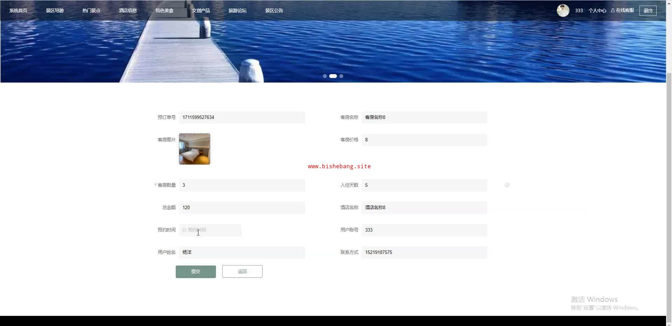Screen dimensions: 672x326
Task: Focus the 用户姓名 field with 杨洋
Action: [242, 253]
